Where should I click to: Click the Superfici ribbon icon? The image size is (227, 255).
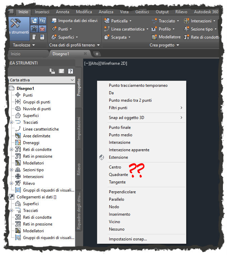tap(54, 37)
